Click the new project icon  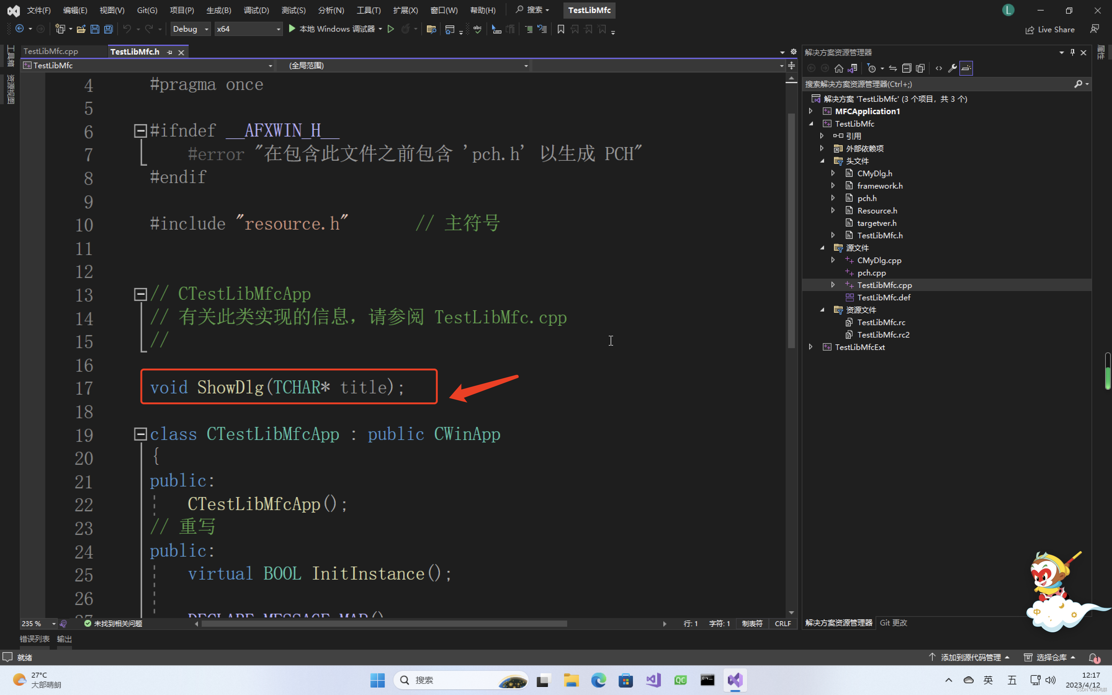(60, 29)
